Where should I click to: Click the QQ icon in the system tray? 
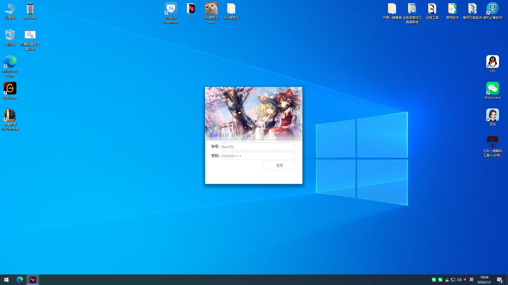(x=446, y=280)
